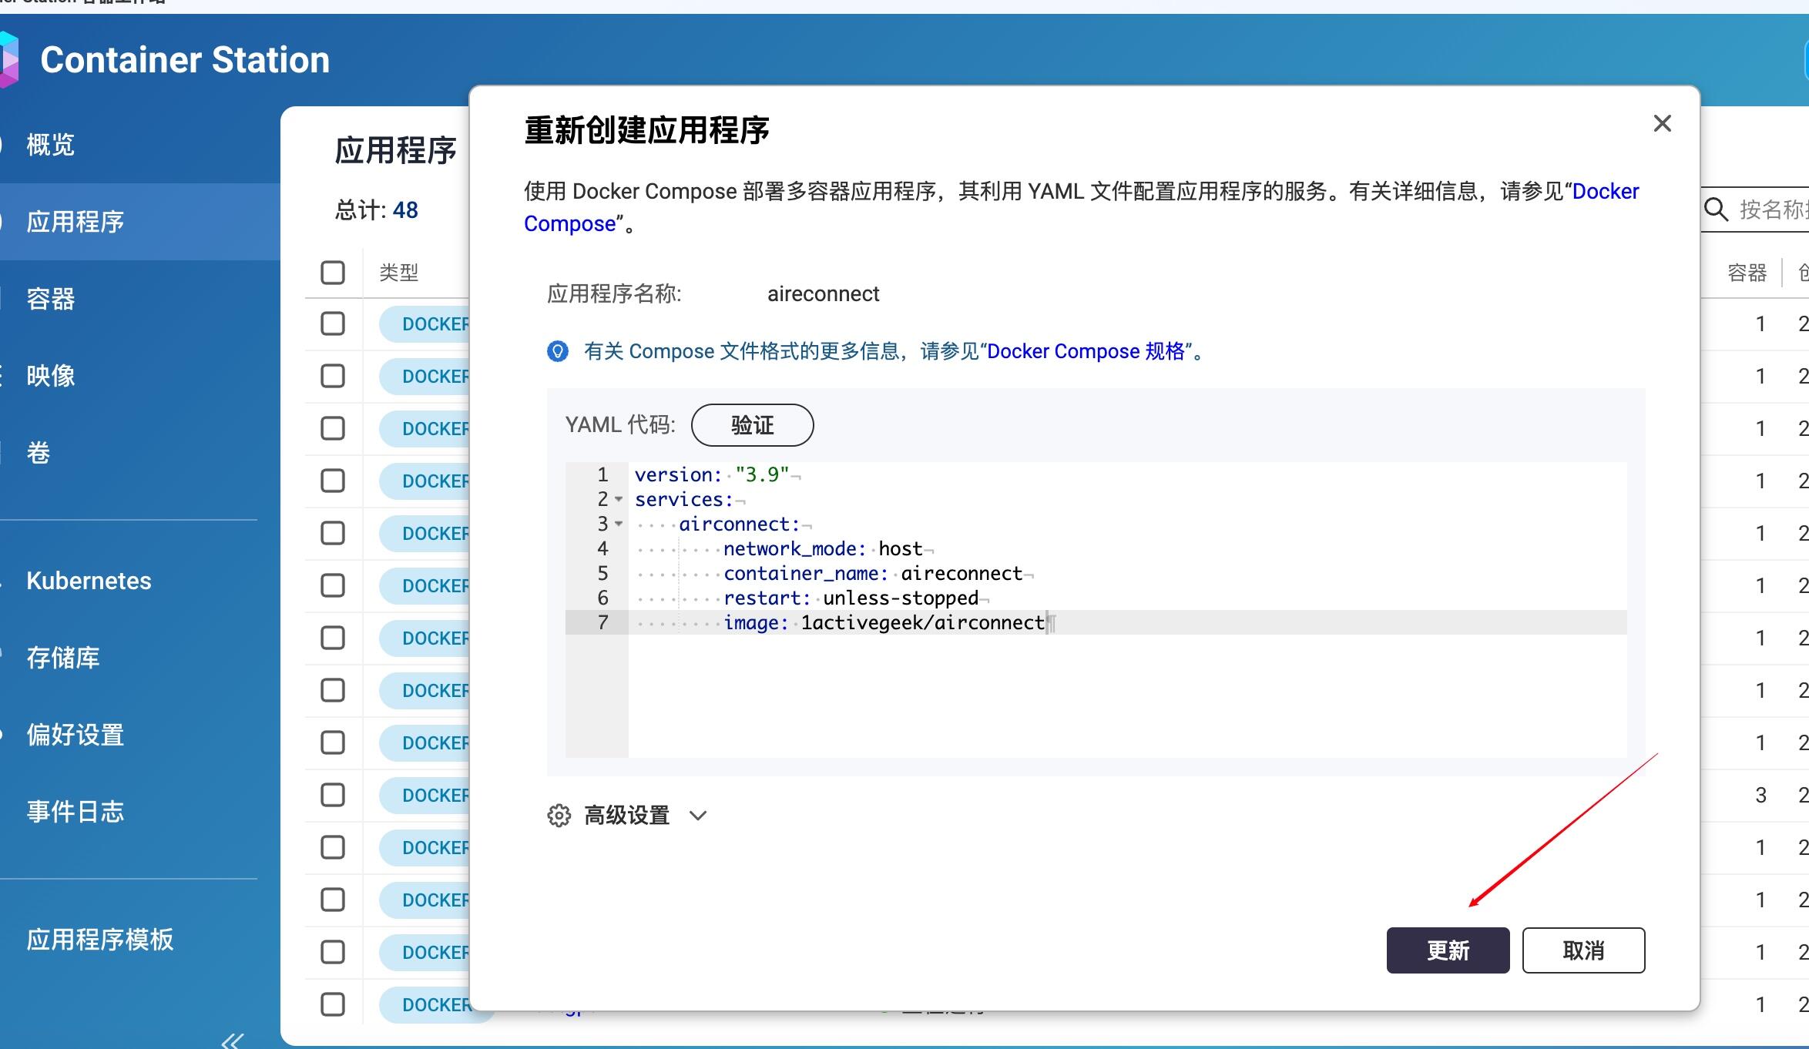Close the 重新创建应用程序 dialog

pyautogui.click(x=1662, y=123)
